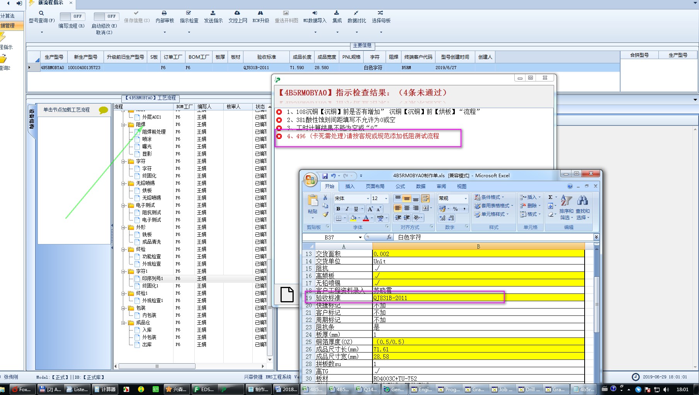699x395 pixels.
Task: Toggle the 启动修改(E) OFF switch
Action: [x=106, y=16]
